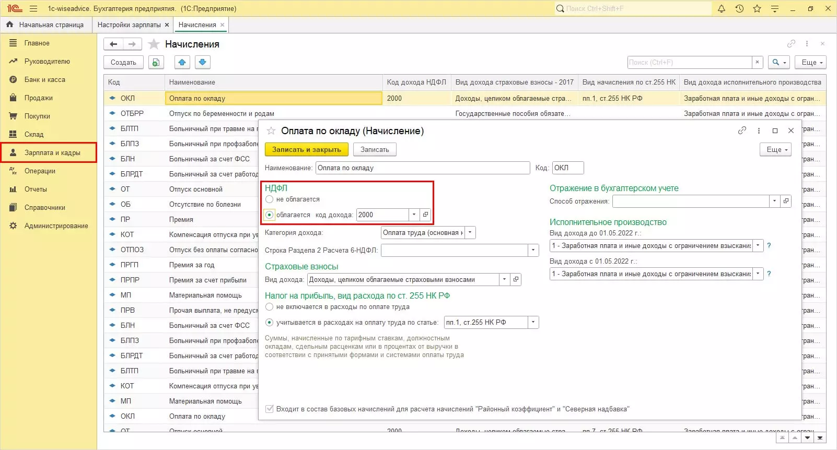Expand Страховые взносы Вид дохода dropdown
Viewport: 837px width, 450px height.
point(504,280)
